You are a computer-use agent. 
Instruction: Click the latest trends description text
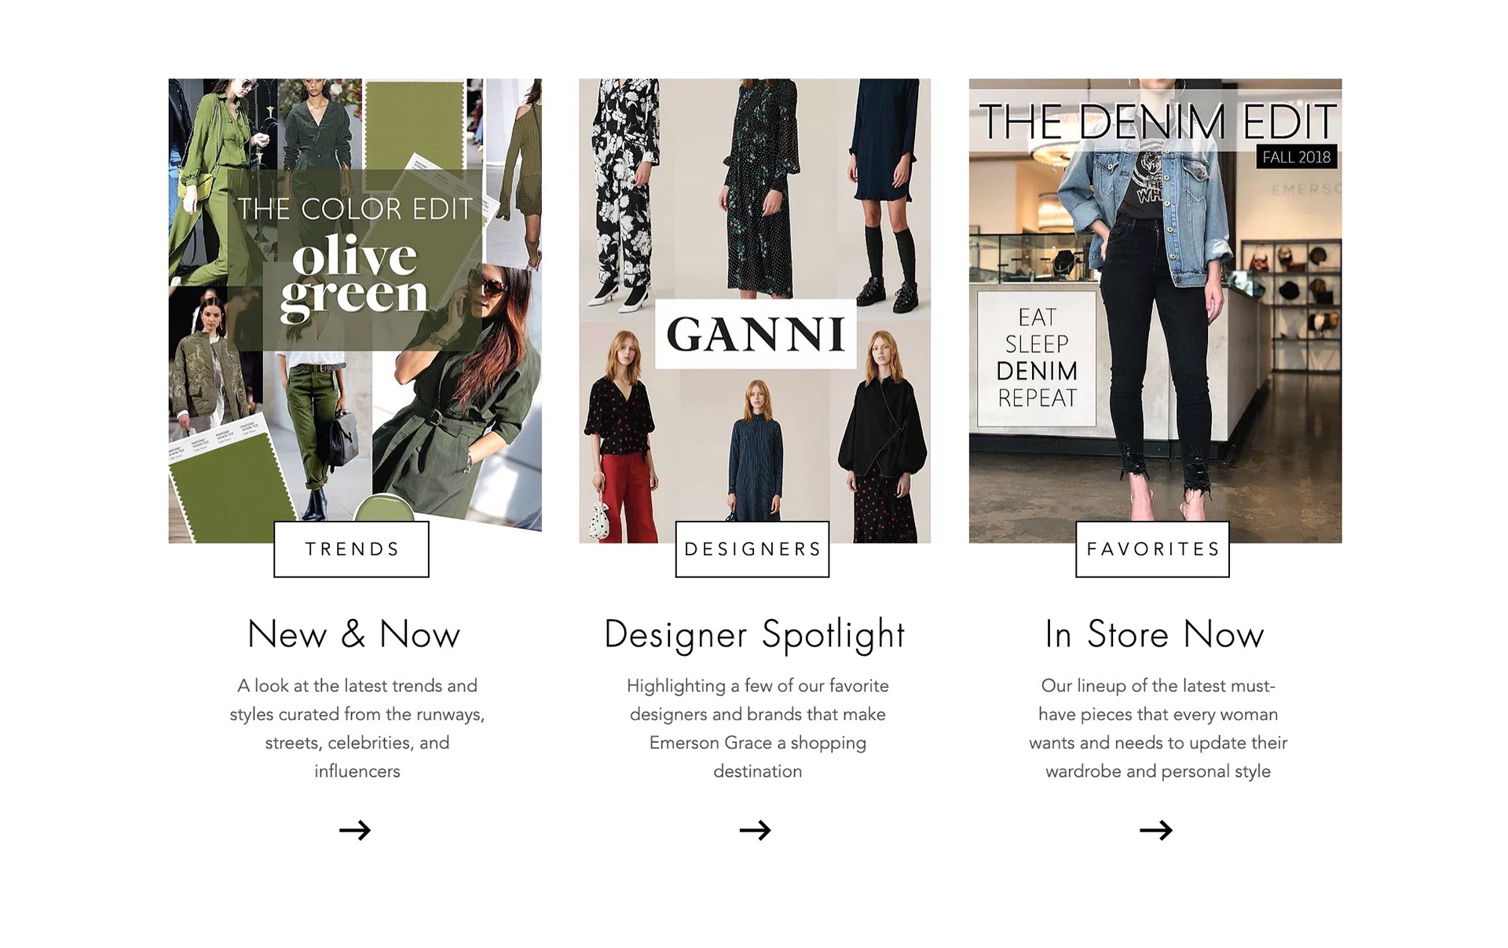[357, 728]
